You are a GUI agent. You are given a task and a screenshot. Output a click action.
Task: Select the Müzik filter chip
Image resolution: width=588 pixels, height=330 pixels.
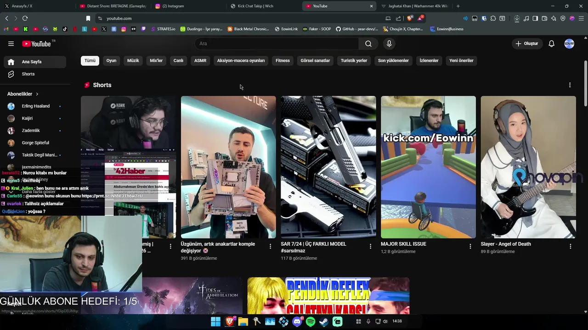click(133, 60)
